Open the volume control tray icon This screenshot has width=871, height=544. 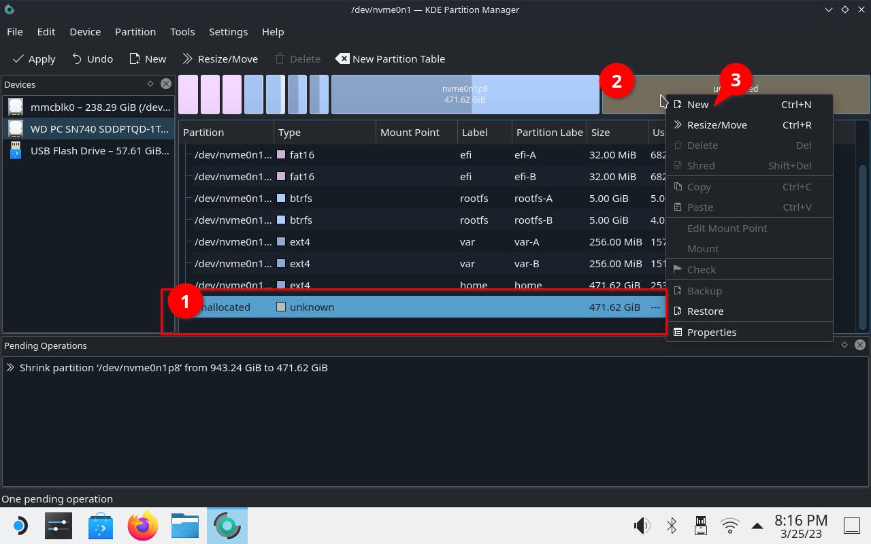point(641,526)
